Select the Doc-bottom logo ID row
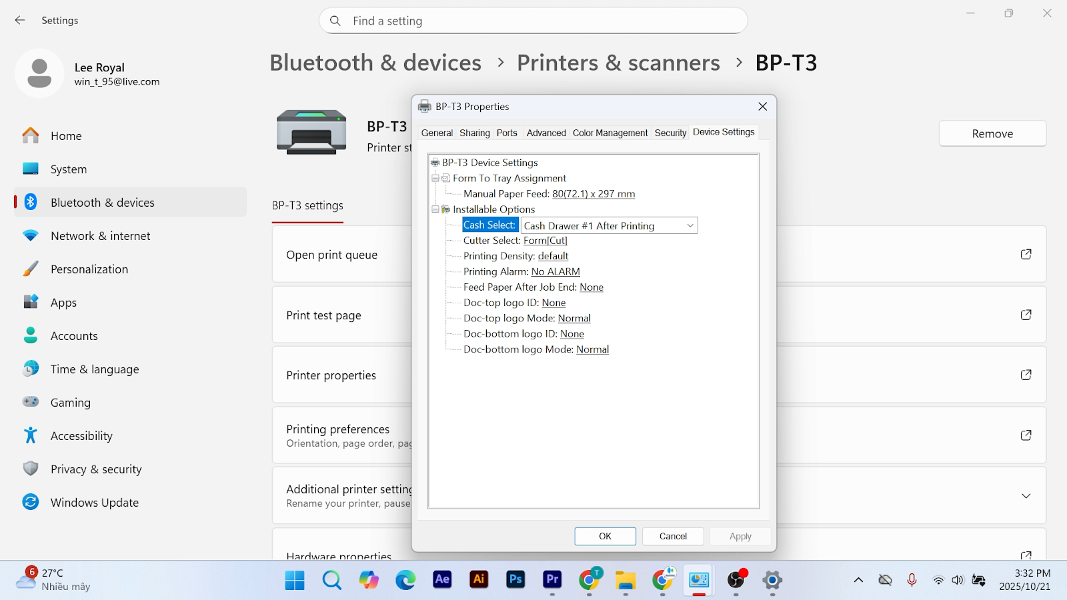Screen dimensions: 1067x600 click(x=524, y=334)
